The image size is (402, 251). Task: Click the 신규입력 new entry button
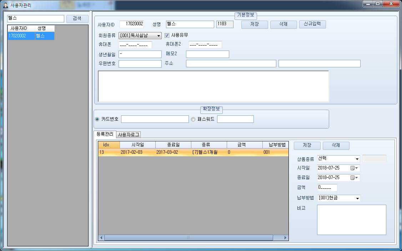pos(312,25)
